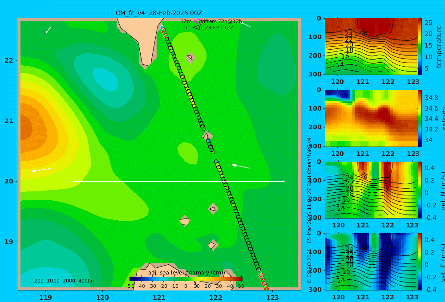Click the black arrow symbol before 'to 28 Feb 12Z'
The height and width of the screenshot is (302, 445).
click(196, 28)
